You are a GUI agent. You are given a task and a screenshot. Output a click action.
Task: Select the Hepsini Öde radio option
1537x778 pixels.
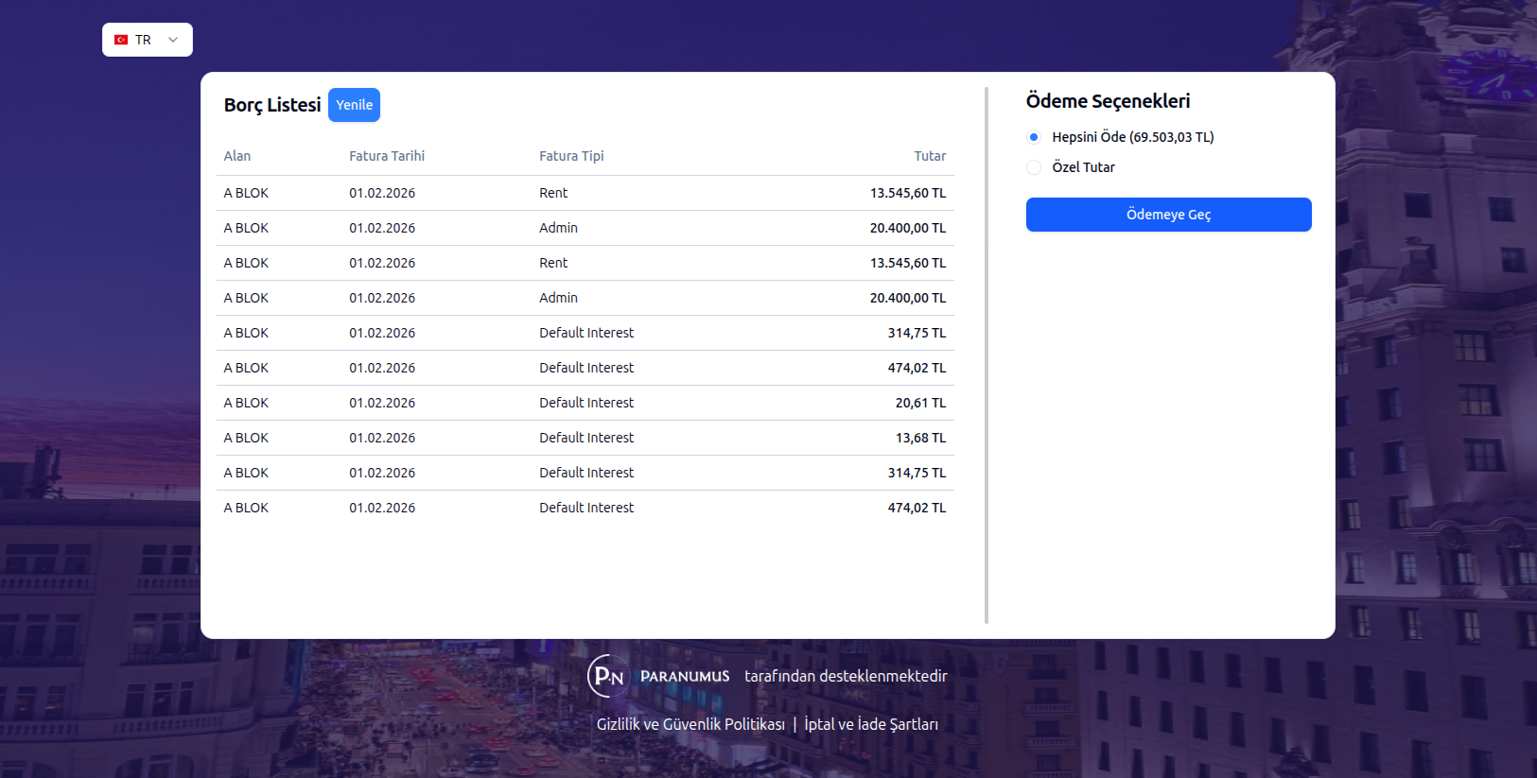point(1034,137)
